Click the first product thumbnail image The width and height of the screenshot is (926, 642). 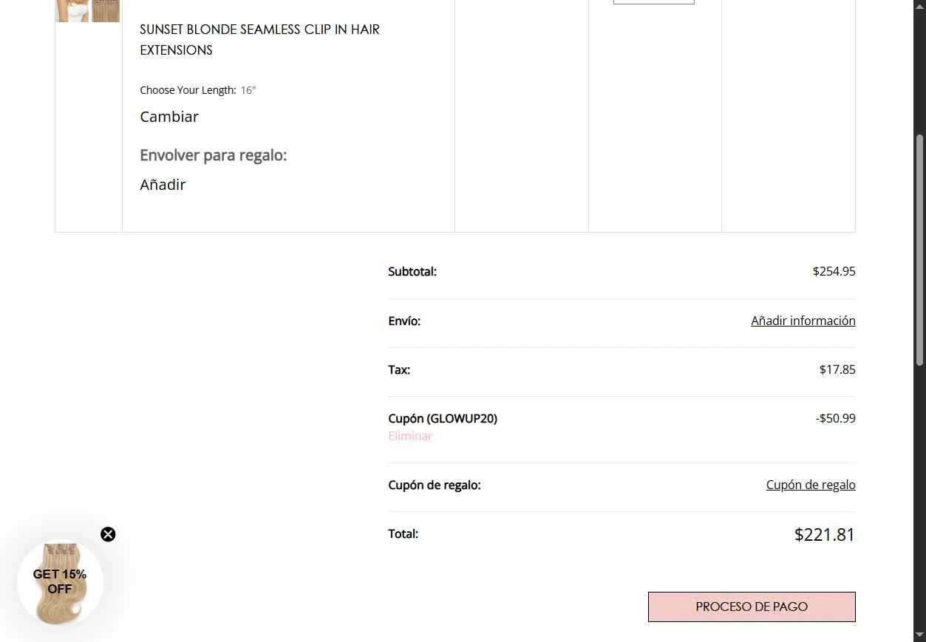point(72,10)
